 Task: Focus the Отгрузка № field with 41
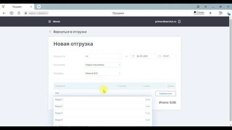[x=103, y=56]
